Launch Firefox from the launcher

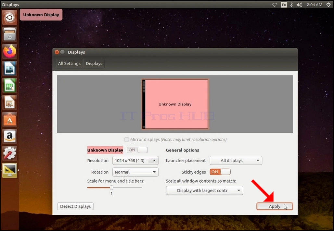click(x=10, y=52)
